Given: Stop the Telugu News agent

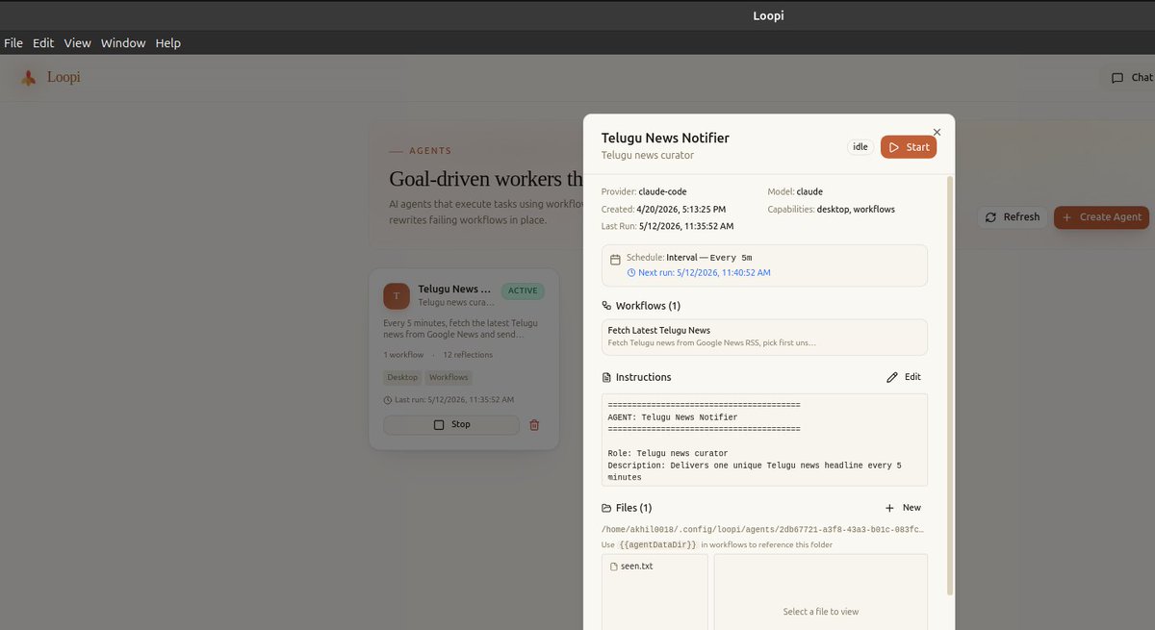Looking at the screenshot, I should click(x=451, y=424).
